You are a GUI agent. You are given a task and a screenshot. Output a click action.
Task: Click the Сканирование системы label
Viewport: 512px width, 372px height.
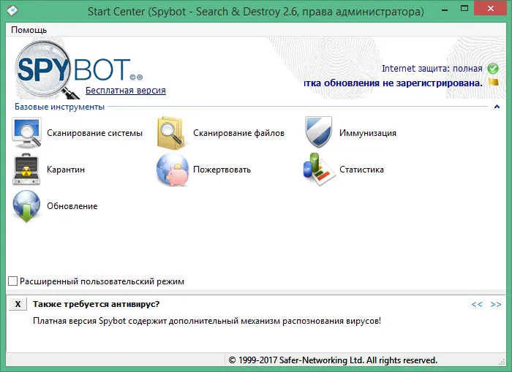point(94,133)
